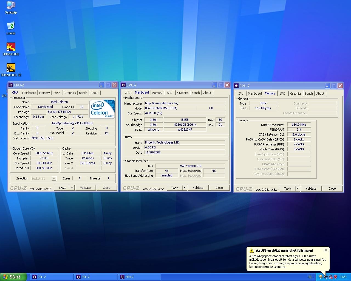Image resolution: width=351 pixels, height=281 pixels.
Task: Open the Start menu
Action: point(13,277)
